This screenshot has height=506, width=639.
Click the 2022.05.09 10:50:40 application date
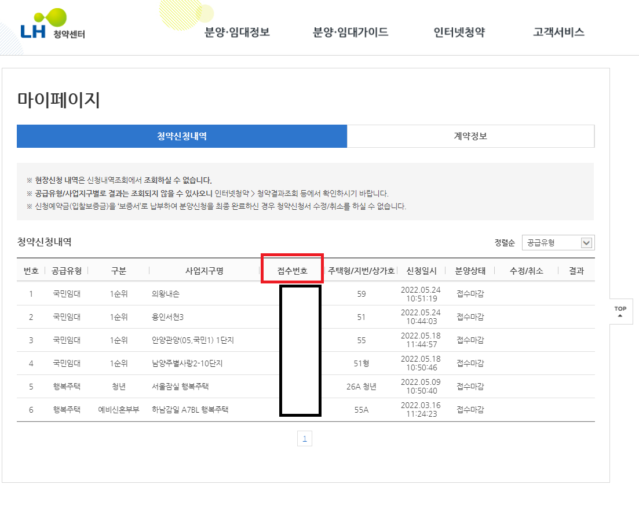point(421,387)
